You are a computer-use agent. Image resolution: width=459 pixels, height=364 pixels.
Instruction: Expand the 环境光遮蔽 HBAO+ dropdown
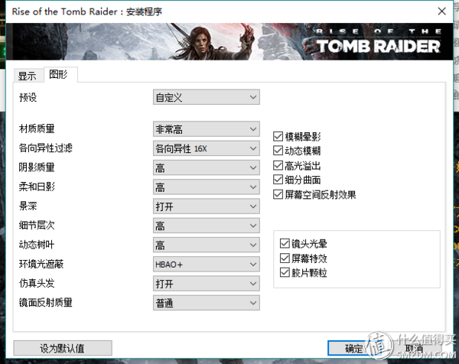point(206,265)
